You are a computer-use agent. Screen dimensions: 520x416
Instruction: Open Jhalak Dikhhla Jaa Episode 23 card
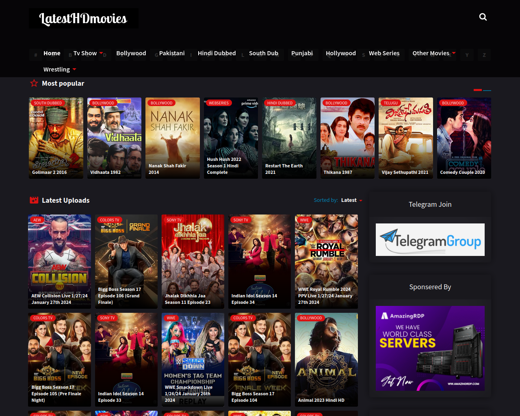click(193, 262)
